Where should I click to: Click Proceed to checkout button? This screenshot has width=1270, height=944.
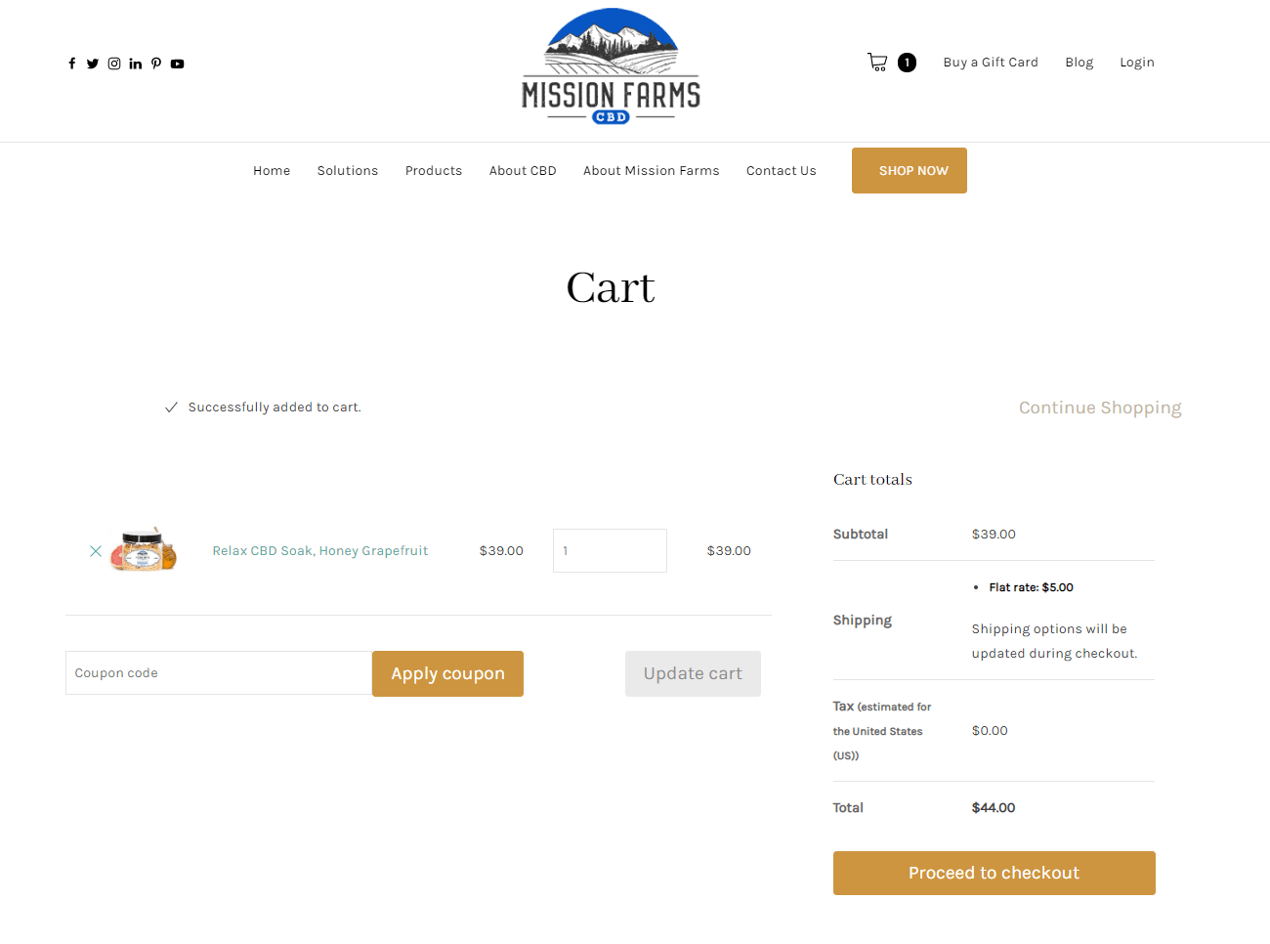point(994,873)
